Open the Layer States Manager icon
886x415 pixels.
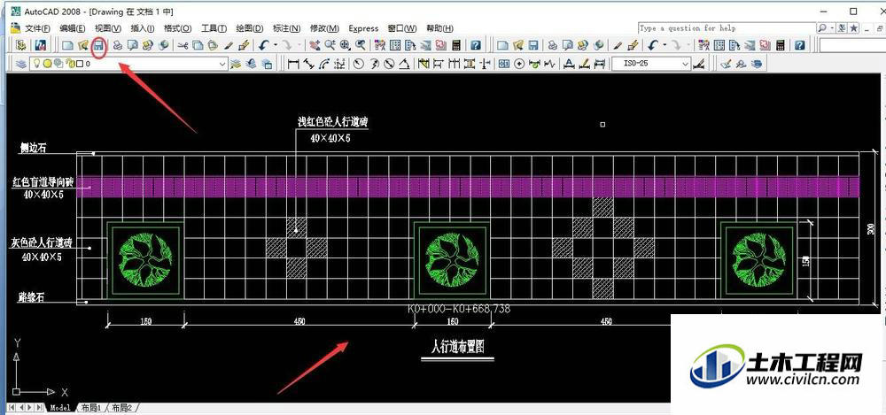[x=268, y=64]
